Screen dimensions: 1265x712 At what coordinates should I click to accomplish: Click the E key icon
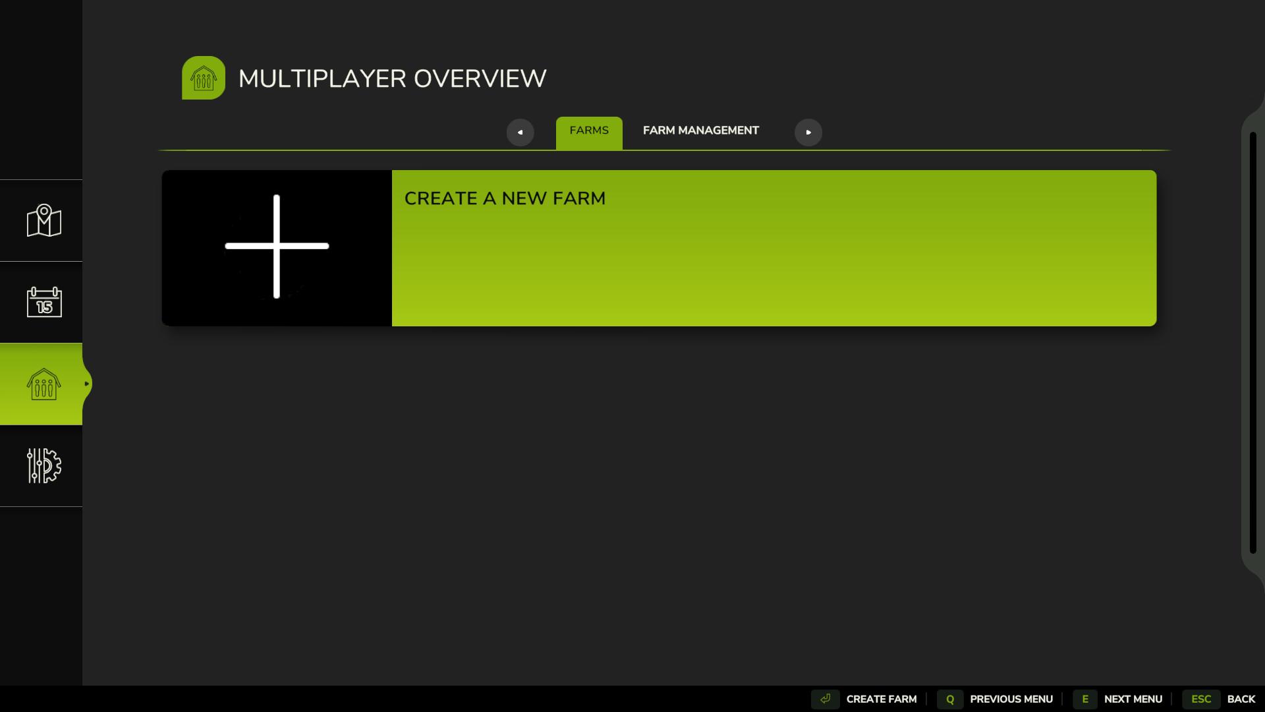1085,699
